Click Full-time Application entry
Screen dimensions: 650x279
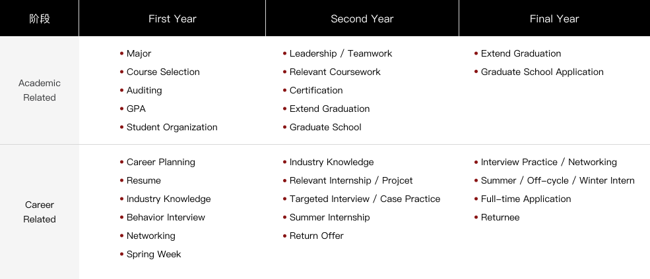click(526, 199)
